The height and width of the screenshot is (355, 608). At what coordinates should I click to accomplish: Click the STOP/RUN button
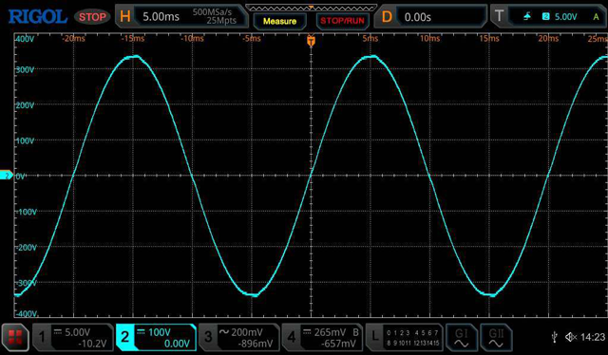[x=342, y=21]
